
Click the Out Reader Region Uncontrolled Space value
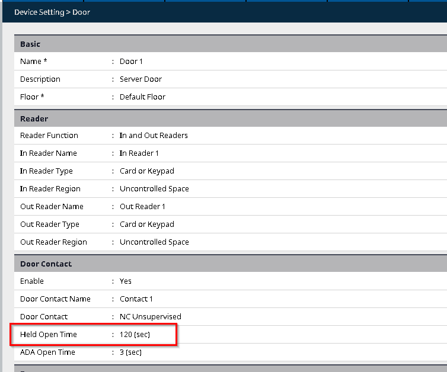(x=154, y=242)
